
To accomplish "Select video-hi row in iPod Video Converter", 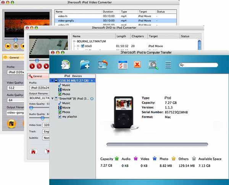I will tap(116, 16).
